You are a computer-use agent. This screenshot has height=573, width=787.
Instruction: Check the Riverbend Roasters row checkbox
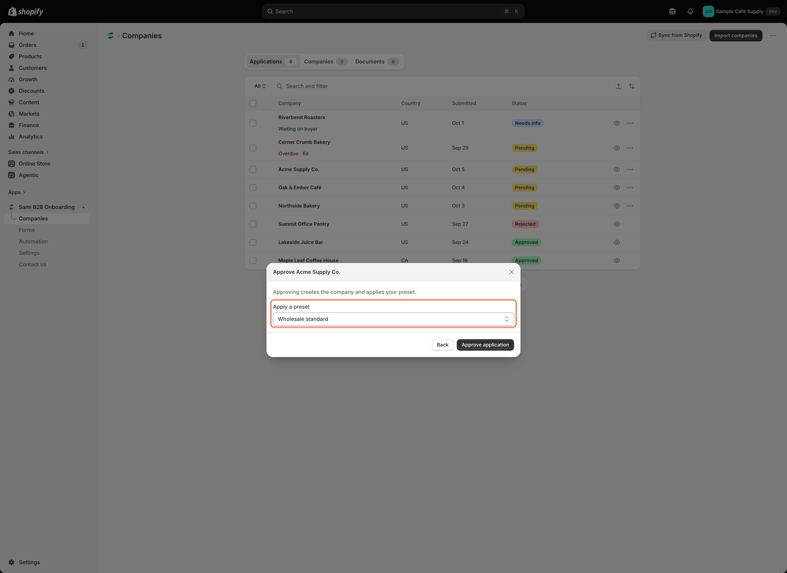[253, 123]
